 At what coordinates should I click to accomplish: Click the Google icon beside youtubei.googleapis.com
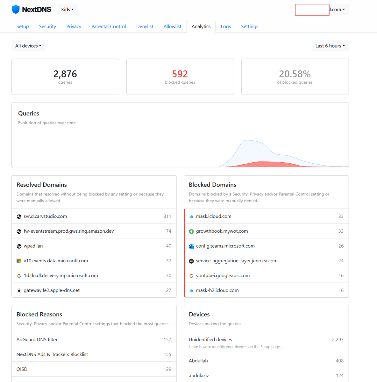pos(191,276)
